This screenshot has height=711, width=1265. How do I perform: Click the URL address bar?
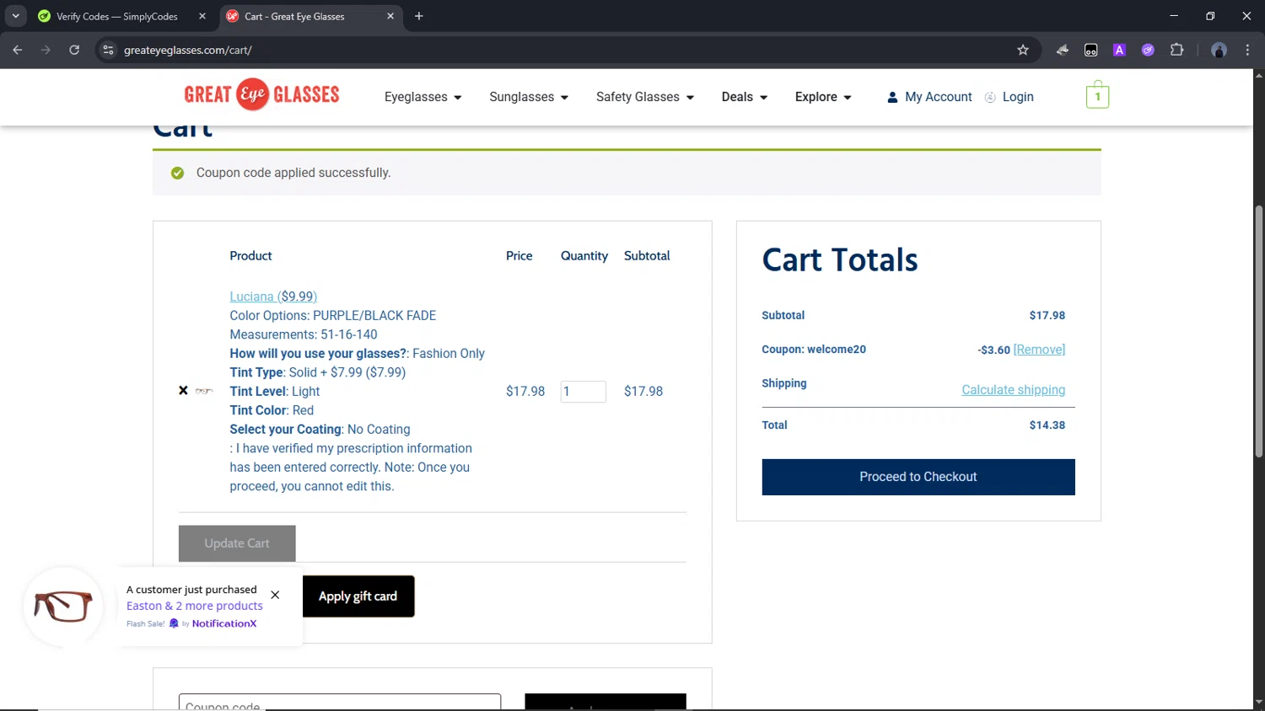coord(557,50)
